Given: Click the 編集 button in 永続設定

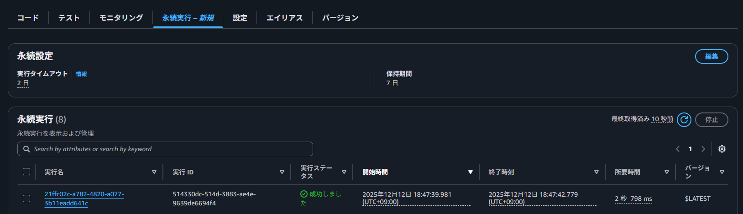Looking at the screenshot, I should tap(711, 56).
